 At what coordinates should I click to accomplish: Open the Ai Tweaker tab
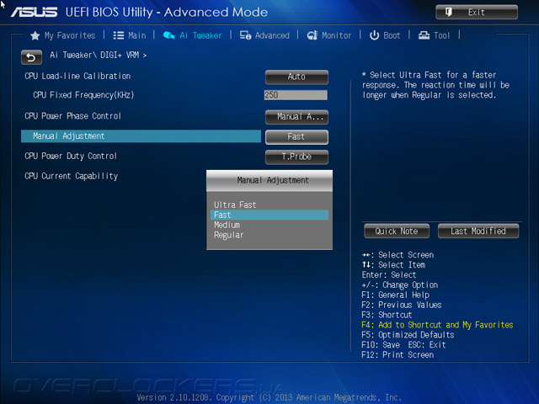[x=193, y=35]
